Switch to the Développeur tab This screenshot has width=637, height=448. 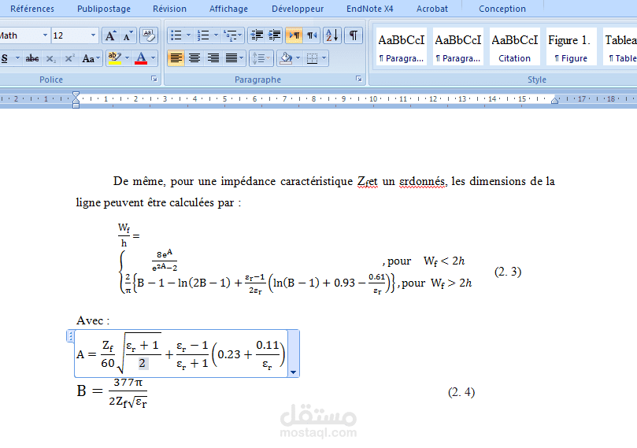pyautogui.click(x=298, y=9)
